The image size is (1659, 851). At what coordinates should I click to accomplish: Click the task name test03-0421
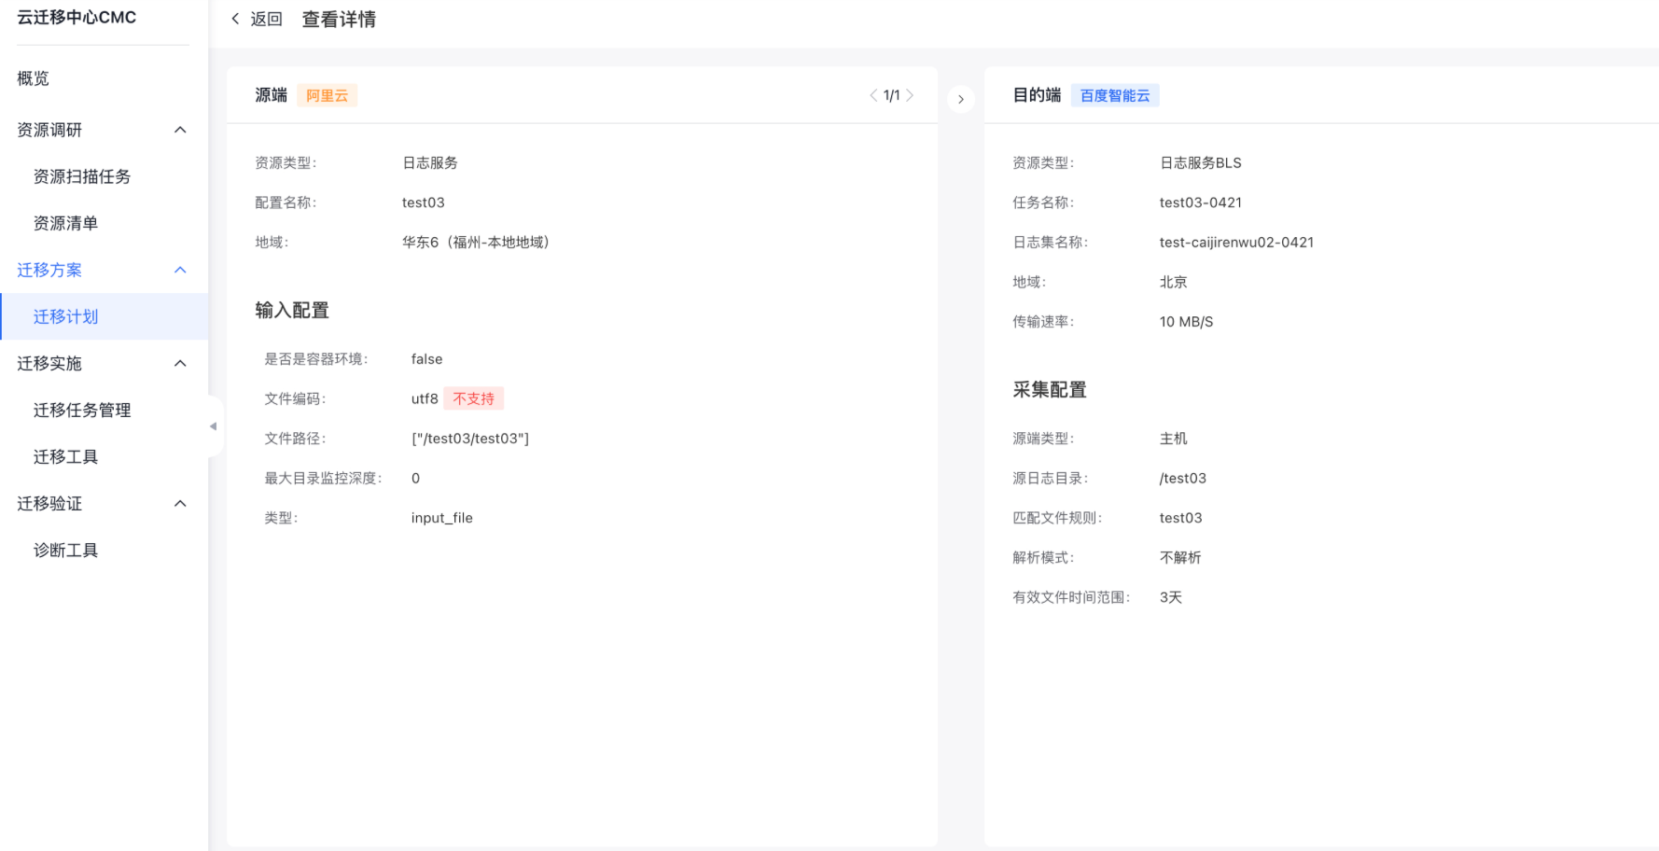point(1201,202)
